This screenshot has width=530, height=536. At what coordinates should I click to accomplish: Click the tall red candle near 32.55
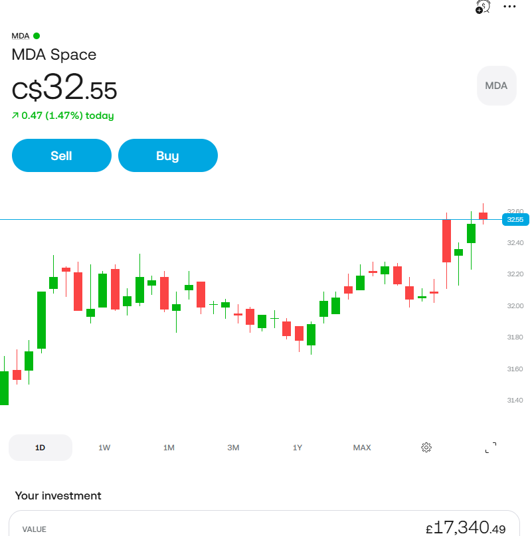click(x=446, y=241)
